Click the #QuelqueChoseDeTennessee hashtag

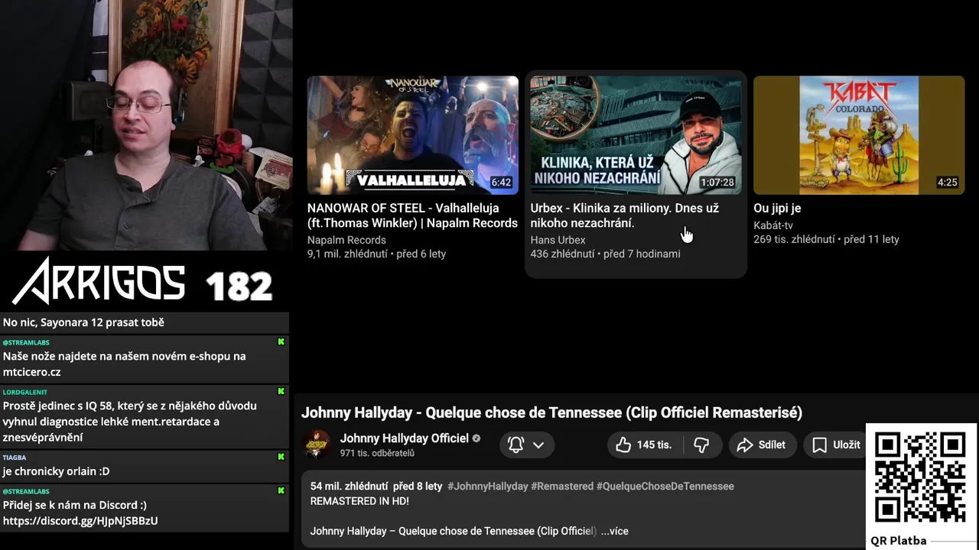pos(665,486)
